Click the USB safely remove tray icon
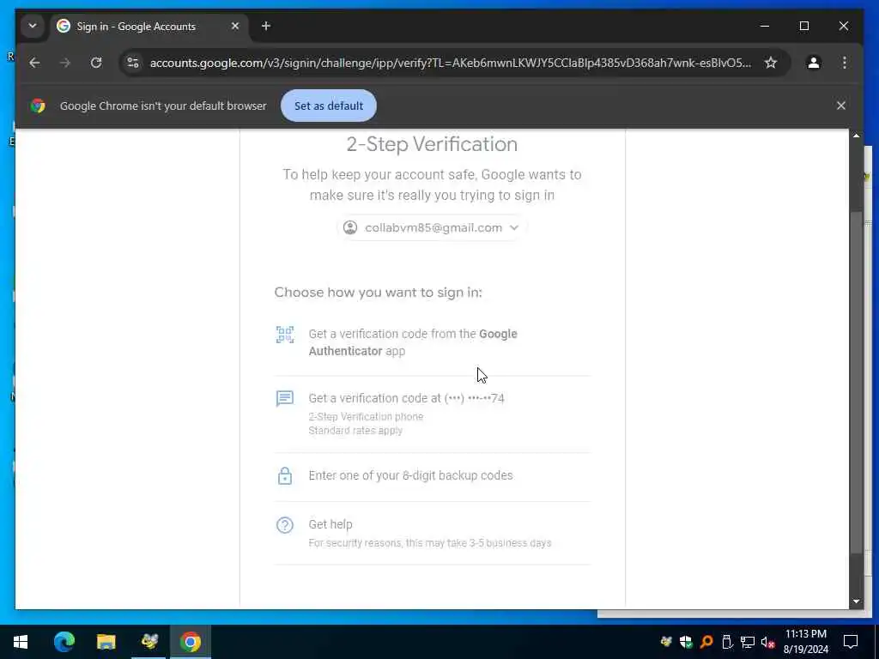This screenshot has height=659, width=879. pos(727,642)
